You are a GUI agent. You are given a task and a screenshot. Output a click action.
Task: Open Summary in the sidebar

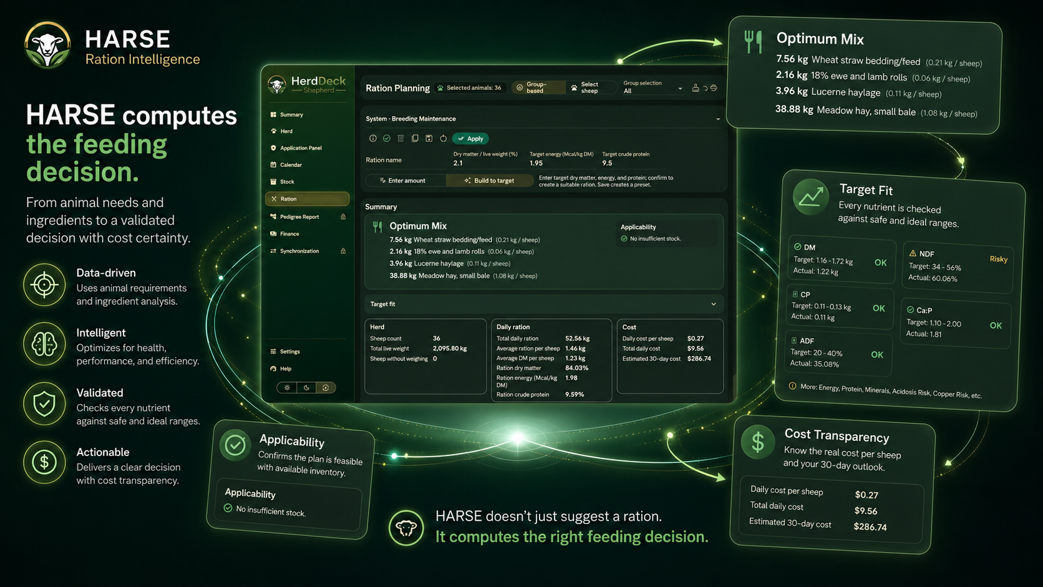[x=307, y=115]
